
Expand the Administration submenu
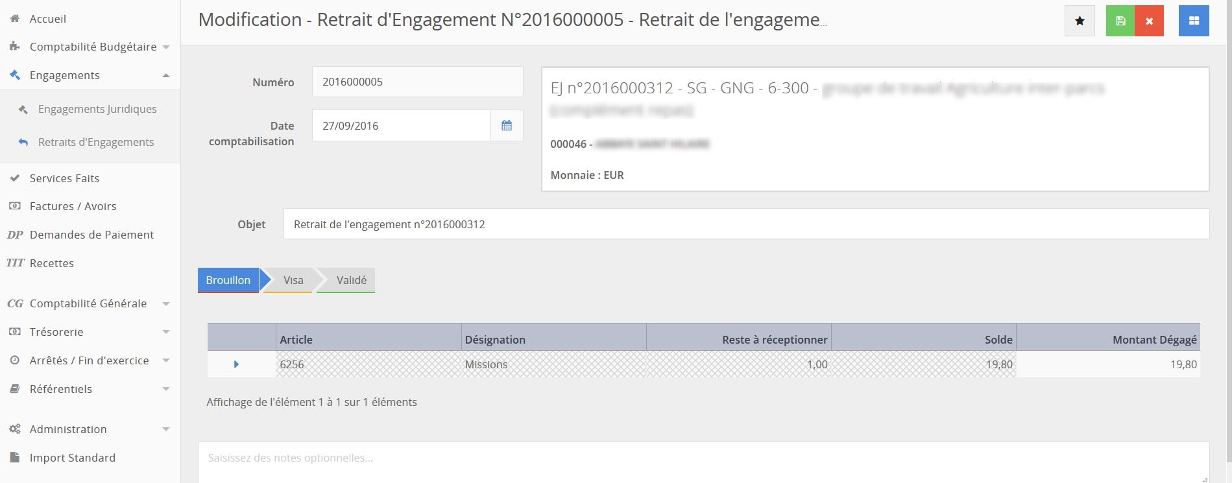pyautogui.click(x=166, y=429)
